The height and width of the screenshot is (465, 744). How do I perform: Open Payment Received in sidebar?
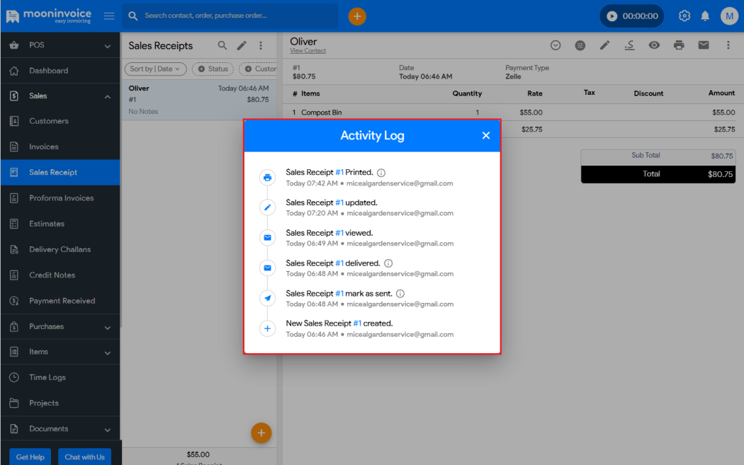[x=60, y=301]
